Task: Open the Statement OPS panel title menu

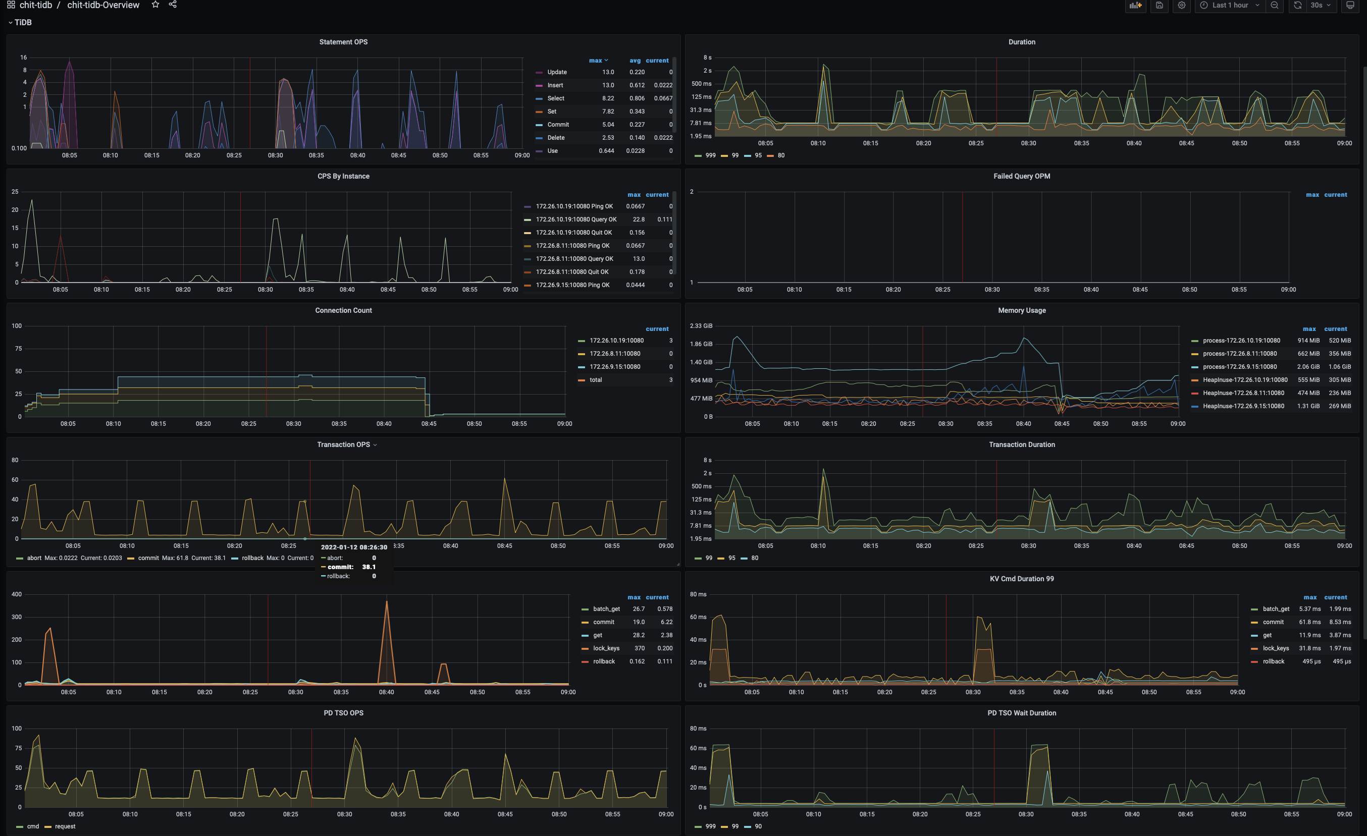Action: coord(343,42)
